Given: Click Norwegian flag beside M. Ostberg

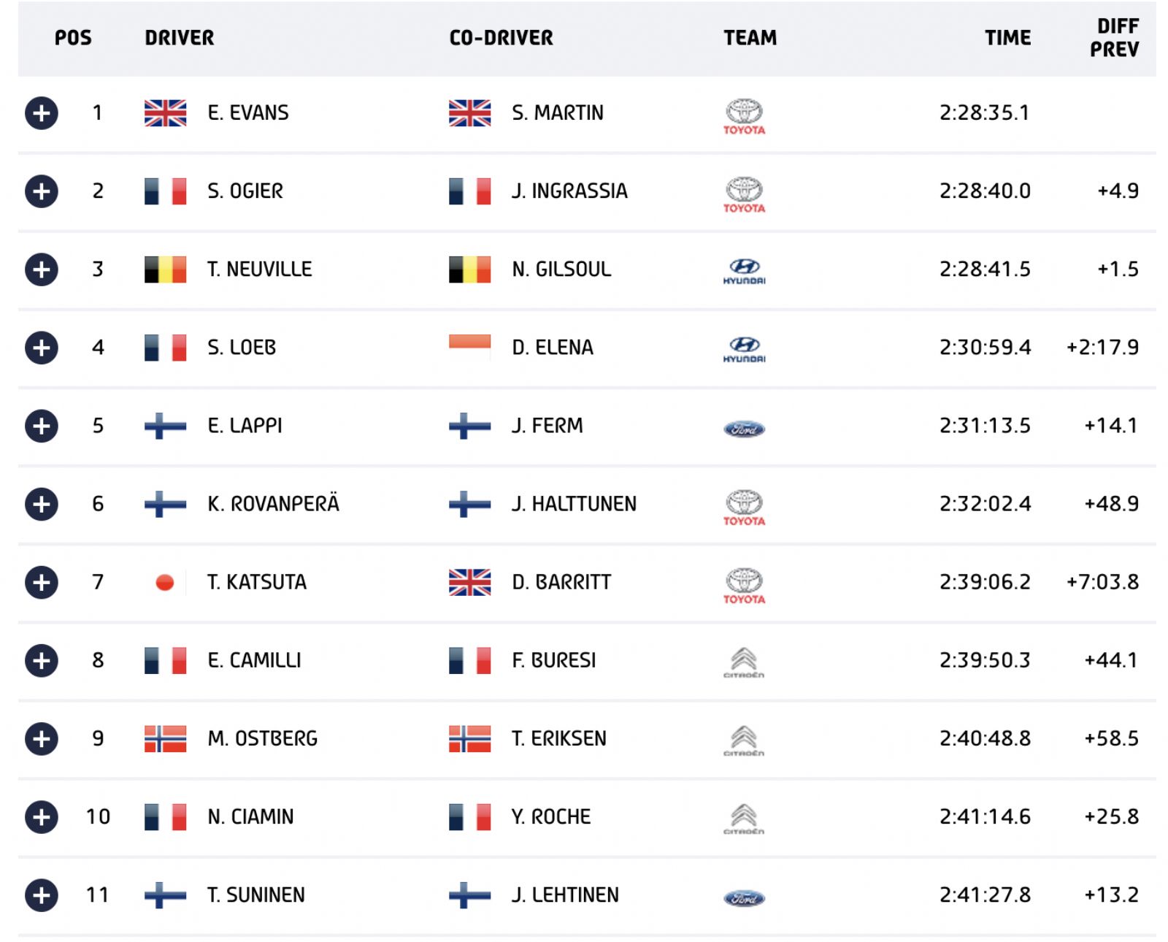Looking at the screenshot, I should click(x=165, y=738).
